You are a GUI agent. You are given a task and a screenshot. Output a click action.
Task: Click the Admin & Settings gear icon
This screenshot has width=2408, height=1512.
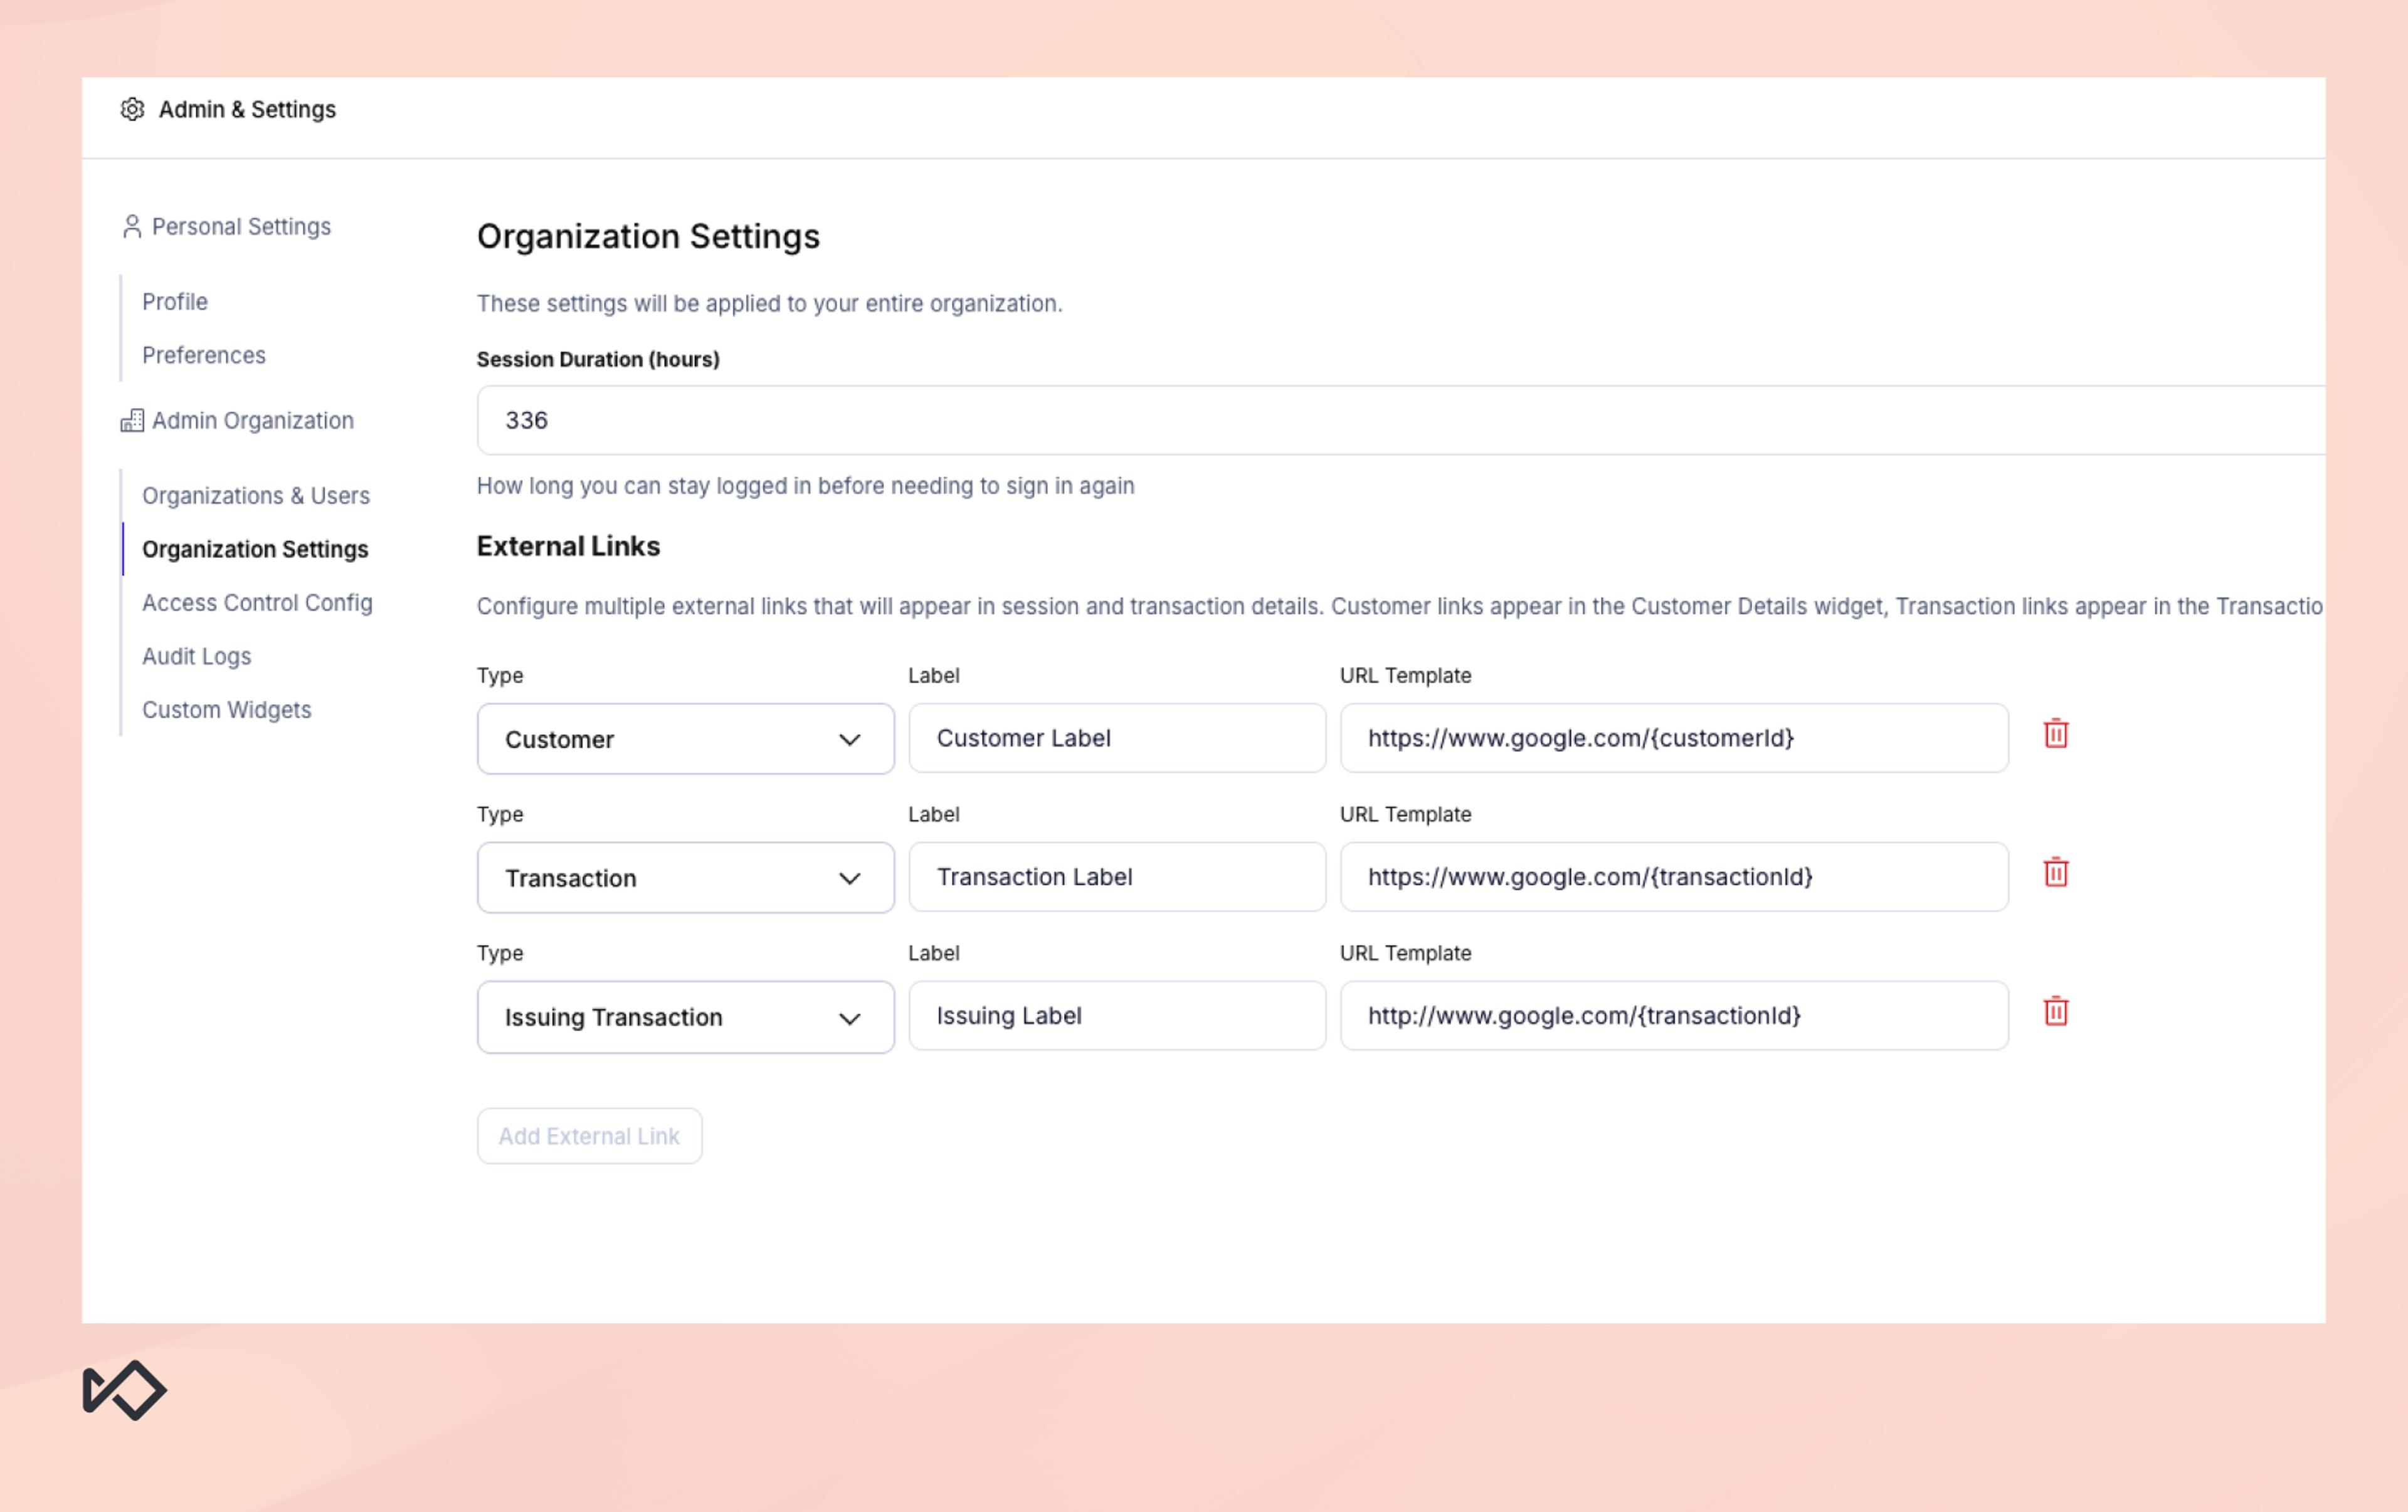click(132, 109)
